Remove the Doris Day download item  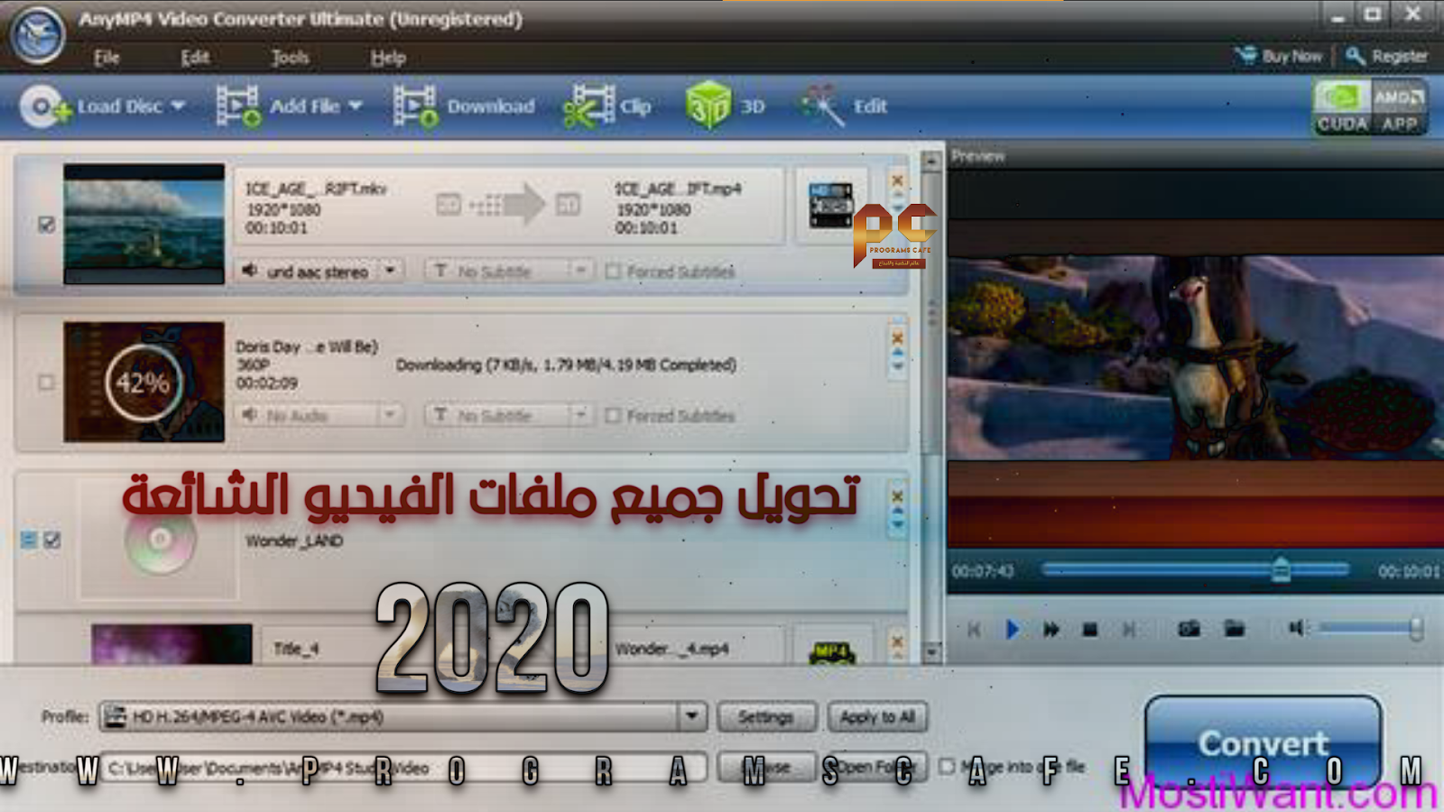pyautogui.click(x=897, y=338)
